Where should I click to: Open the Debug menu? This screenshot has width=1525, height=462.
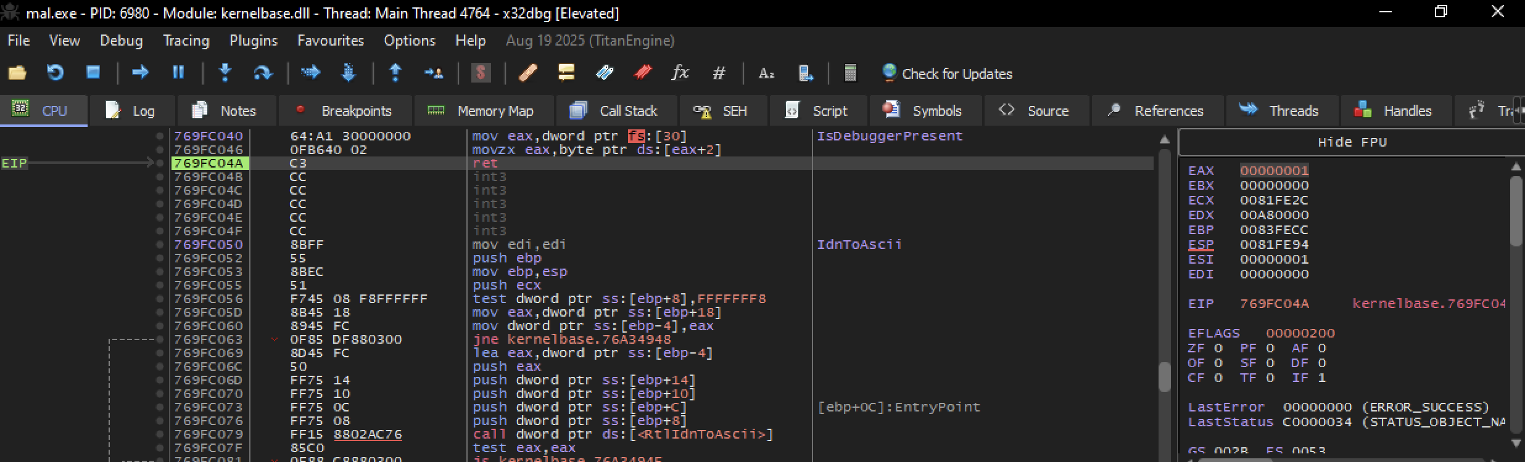[122, 41]
